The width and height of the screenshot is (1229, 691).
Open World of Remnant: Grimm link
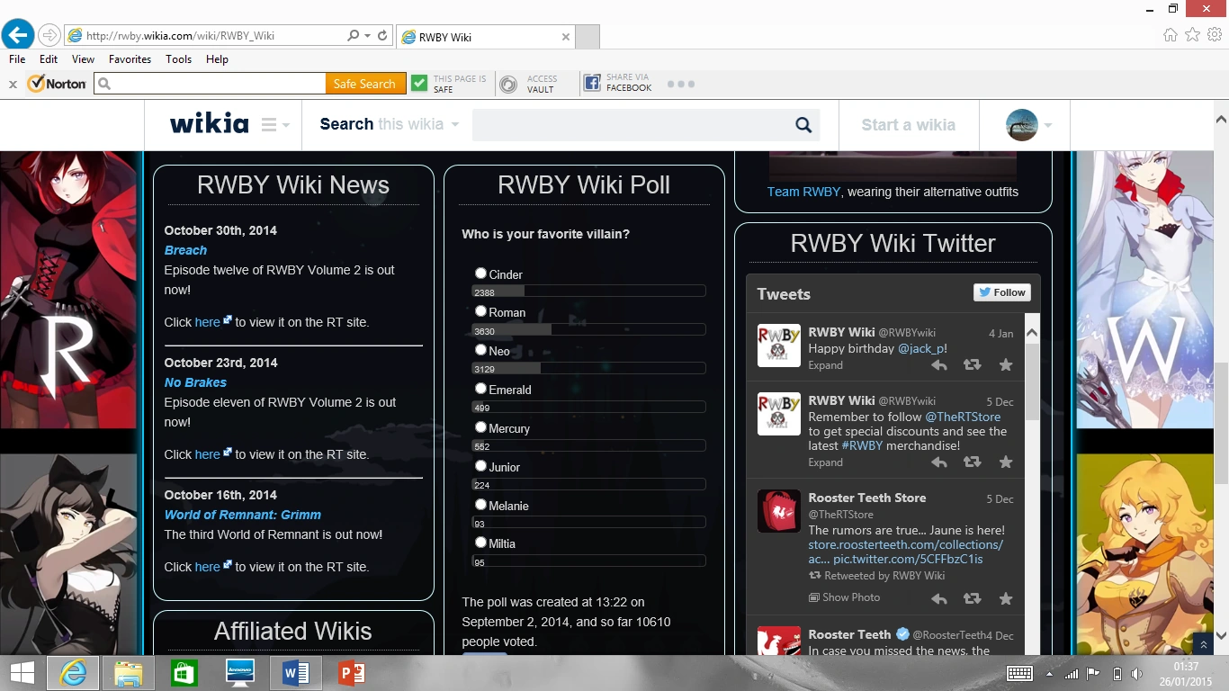click(x=243, y=515)
